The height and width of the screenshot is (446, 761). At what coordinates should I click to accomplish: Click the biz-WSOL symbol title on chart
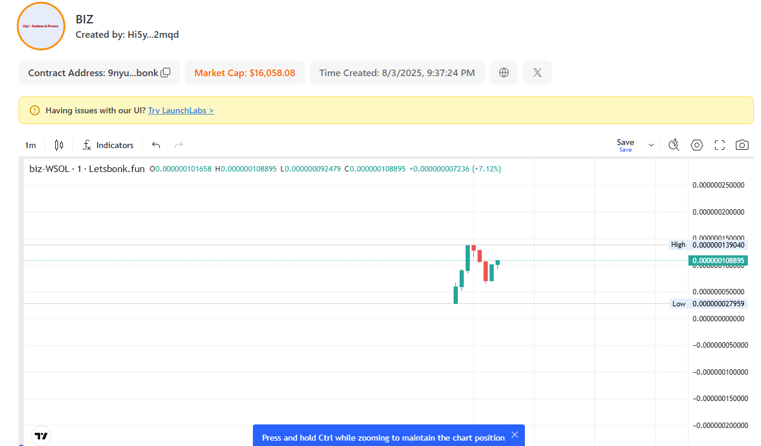87,169
